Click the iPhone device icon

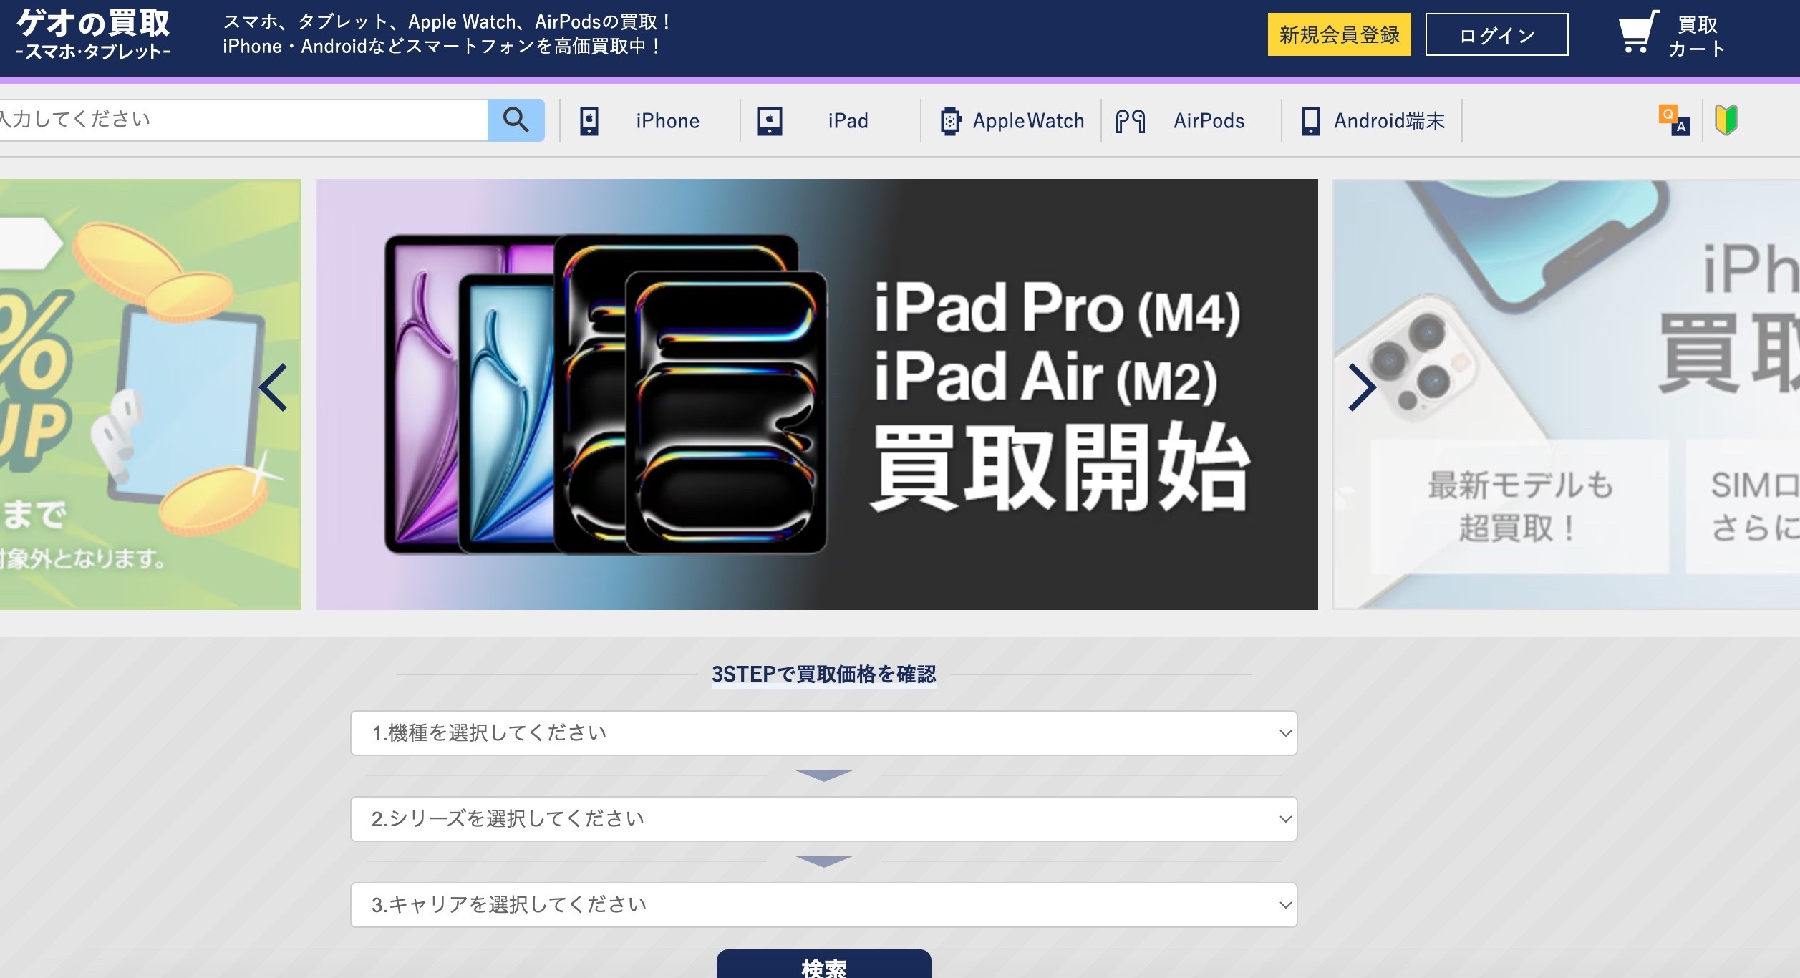[589, 121]
